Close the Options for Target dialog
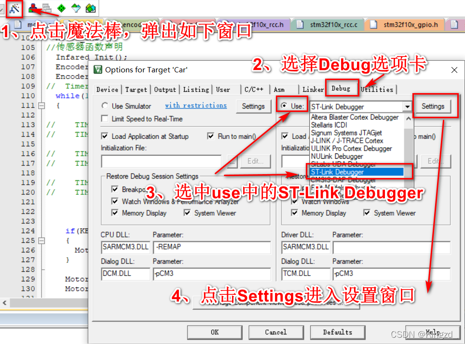This screenshot has width=465, height=344. [454, 70]
